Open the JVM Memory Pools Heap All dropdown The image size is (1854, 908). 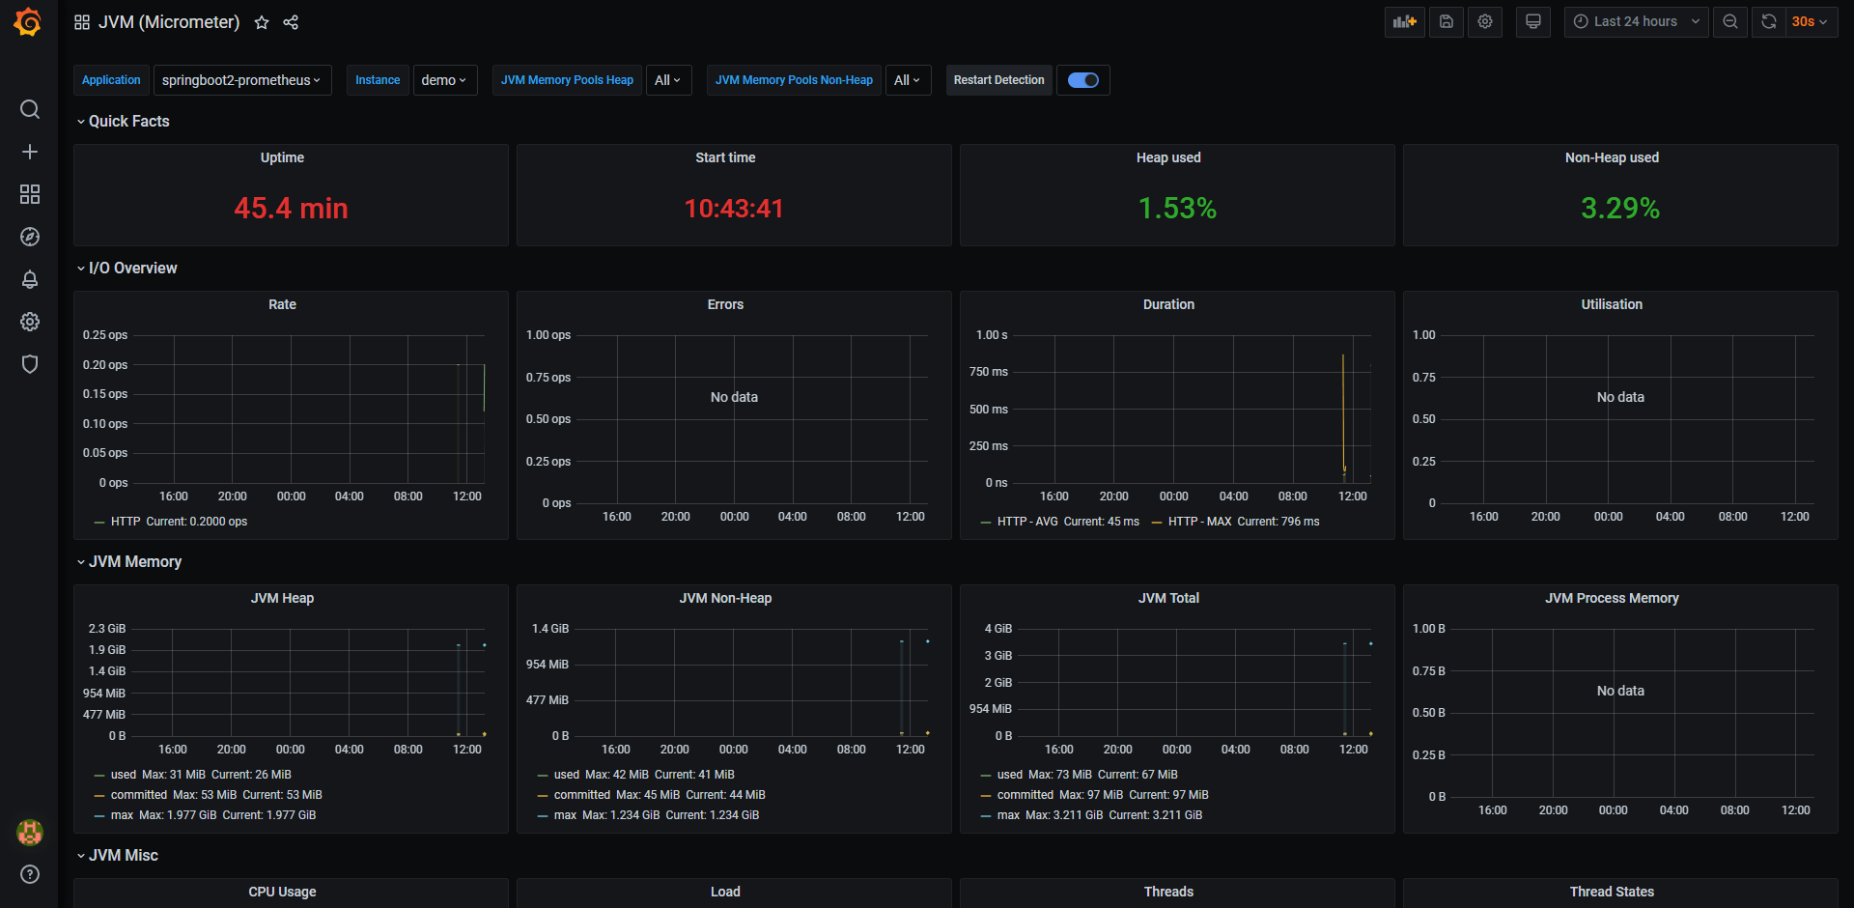(x=668, y=80)
